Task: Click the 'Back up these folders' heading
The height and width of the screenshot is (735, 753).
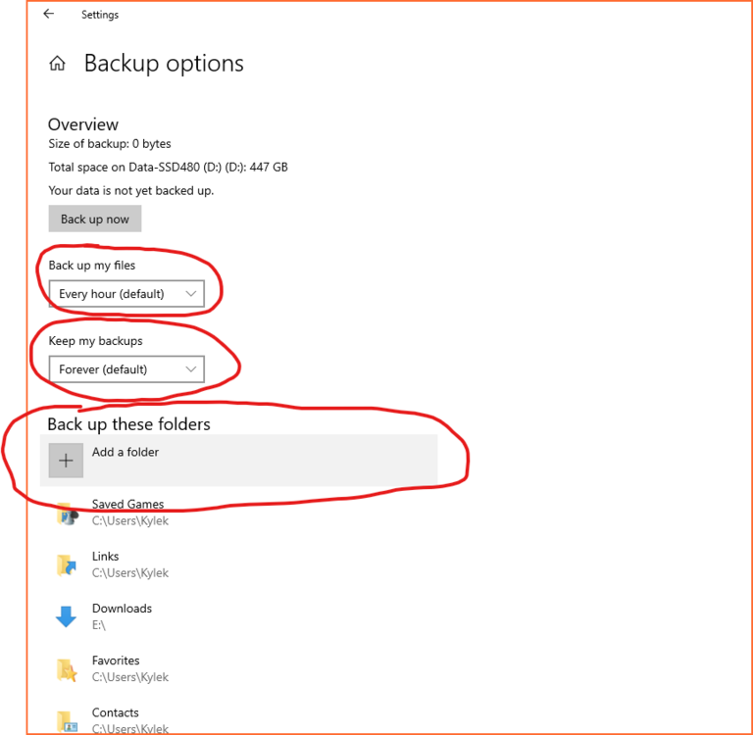Action: [x=128, y=424]
